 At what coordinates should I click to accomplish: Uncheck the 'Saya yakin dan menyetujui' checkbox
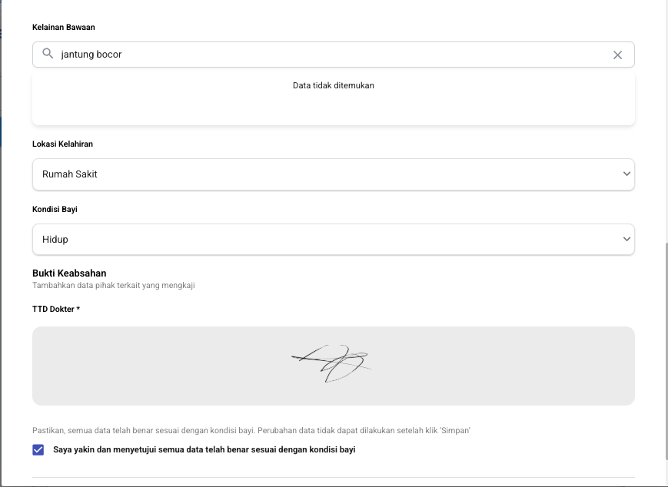[x=38, y=450]
